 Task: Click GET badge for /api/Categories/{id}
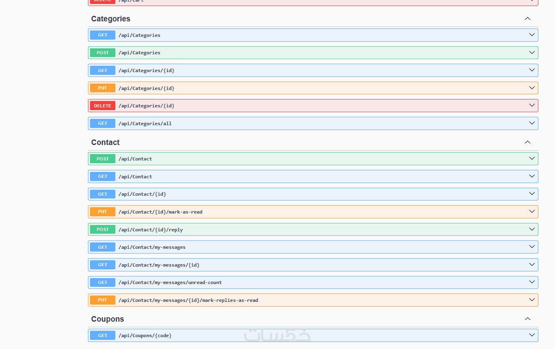pos(103,71)
